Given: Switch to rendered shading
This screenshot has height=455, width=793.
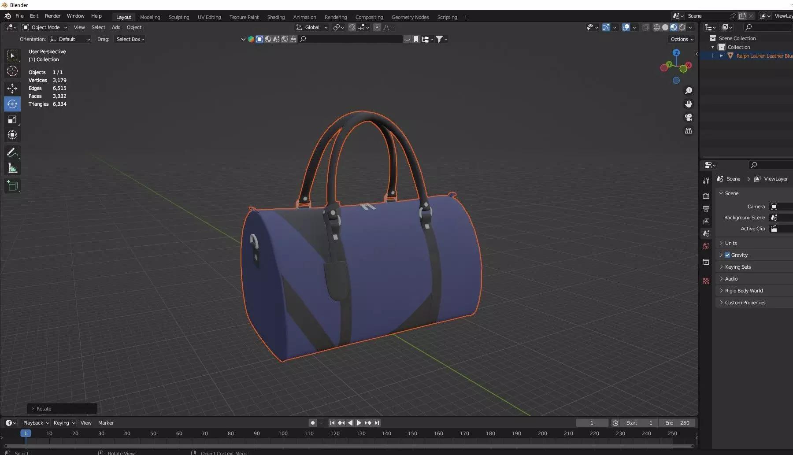Looking at the screenshot, I should (x=682, y=27).
